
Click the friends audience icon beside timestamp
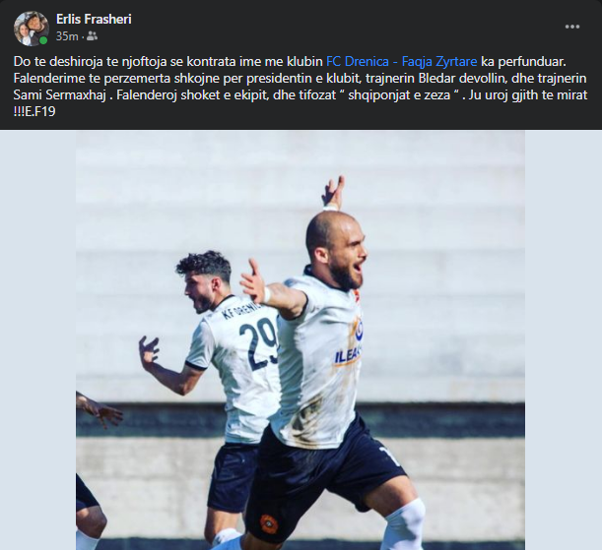coord(93,36)
